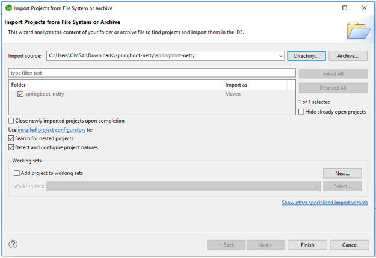Close the Import Projects dialog
This screenshot has height=258, width=376.
(x=364, y=8)
